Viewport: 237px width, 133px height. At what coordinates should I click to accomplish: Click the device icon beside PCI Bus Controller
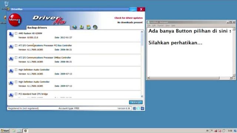point(11,47)
